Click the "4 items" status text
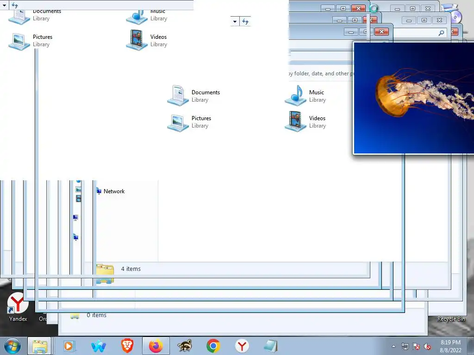 tap(131, 269)
